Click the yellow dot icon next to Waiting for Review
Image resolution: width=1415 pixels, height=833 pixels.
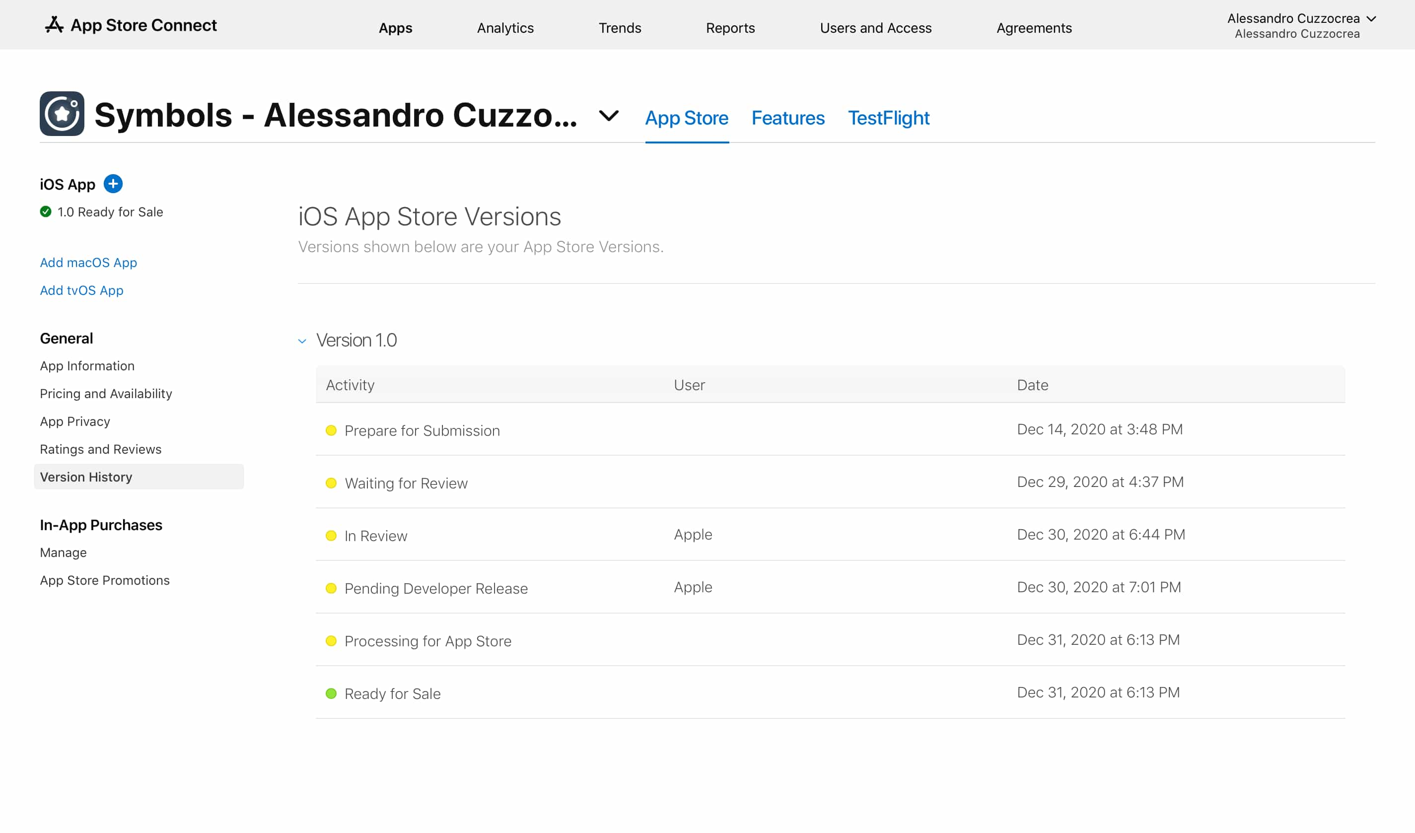(x=331, y=482)
